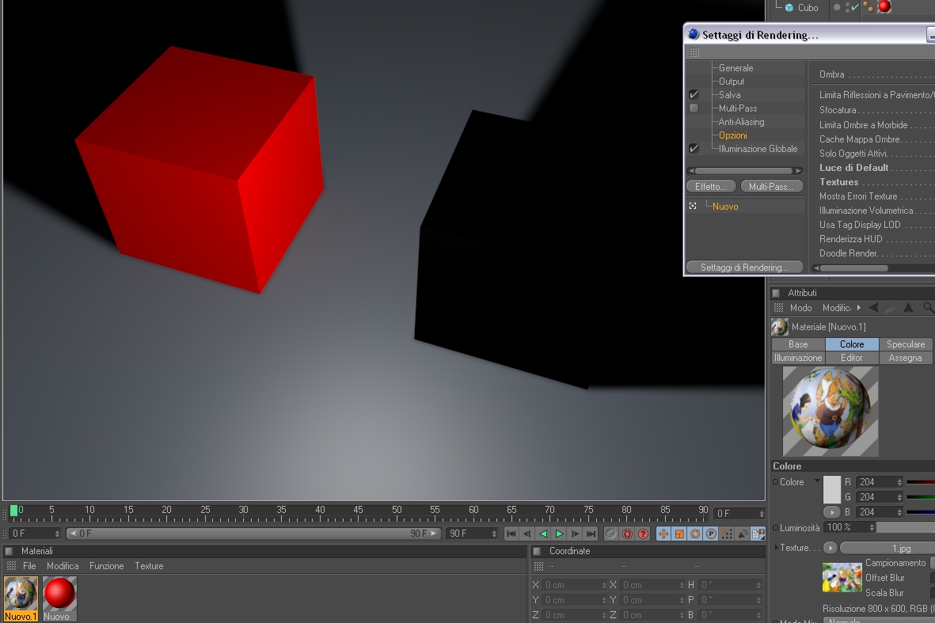Toggle the scale keyframe icon

[679, 534]
